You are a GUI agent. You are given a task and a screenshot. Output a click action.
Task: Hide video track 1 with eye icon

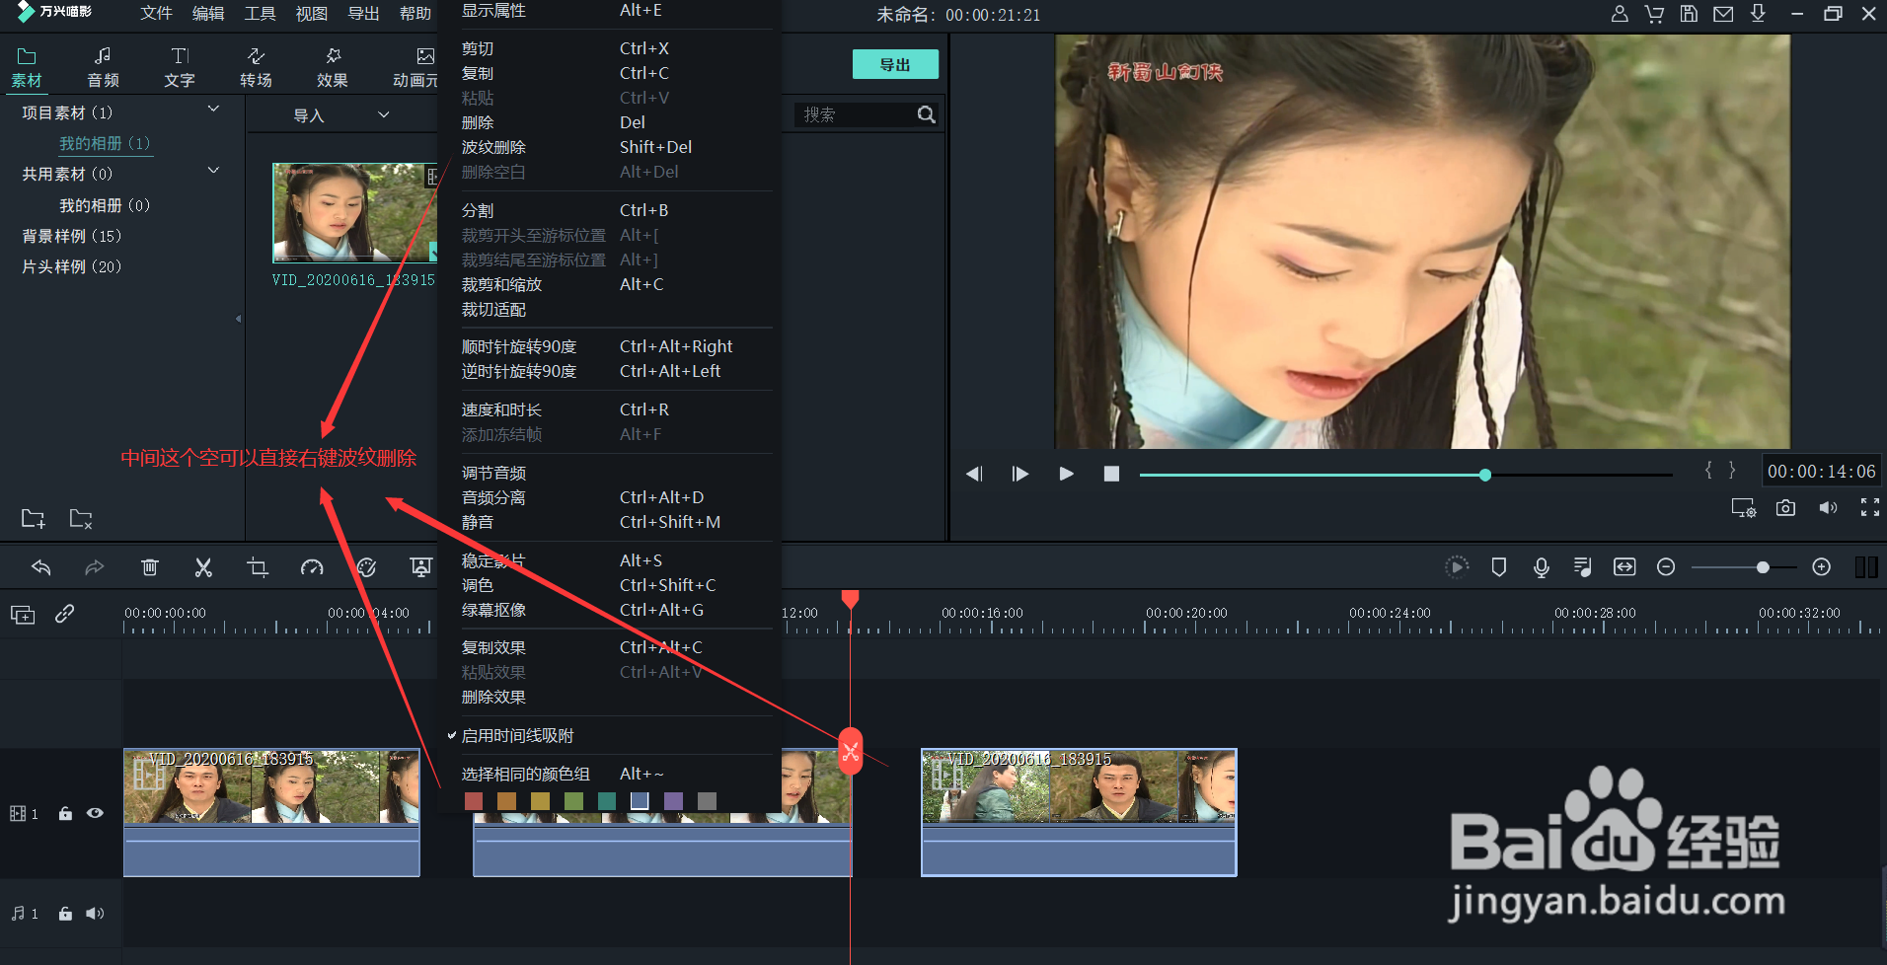pyautogui.click(x=95, y=813)
